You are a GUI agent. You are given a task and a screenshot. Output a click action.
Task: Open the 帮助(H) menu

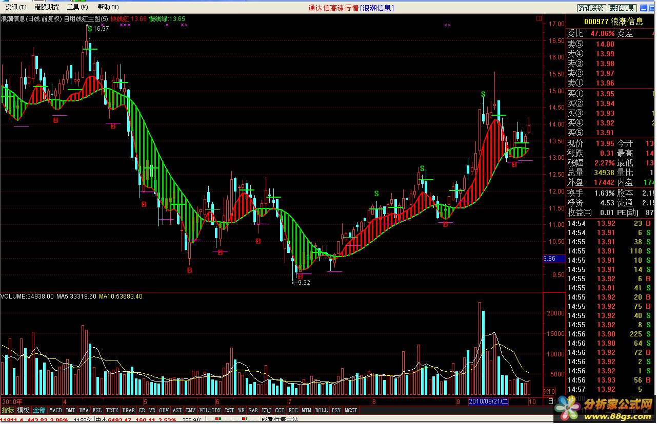point(108,7)
